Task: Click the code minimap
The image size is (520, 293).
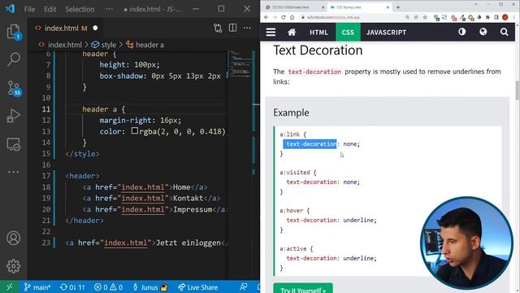Action: [x=240, y=64]
